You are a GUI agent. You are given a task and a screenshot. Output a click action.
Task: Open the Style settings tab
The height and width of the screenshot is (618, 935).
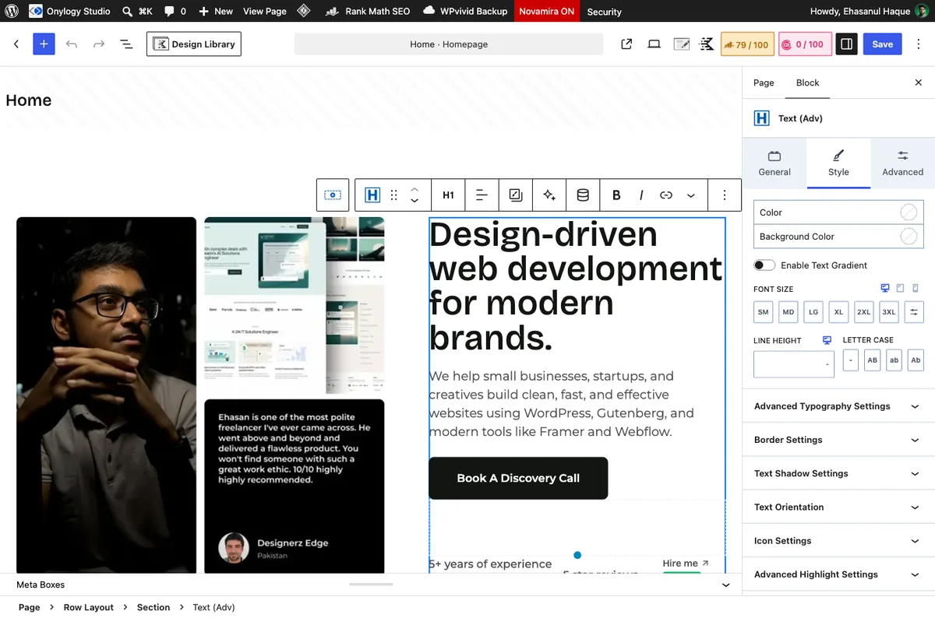click(x=838, y=163)
